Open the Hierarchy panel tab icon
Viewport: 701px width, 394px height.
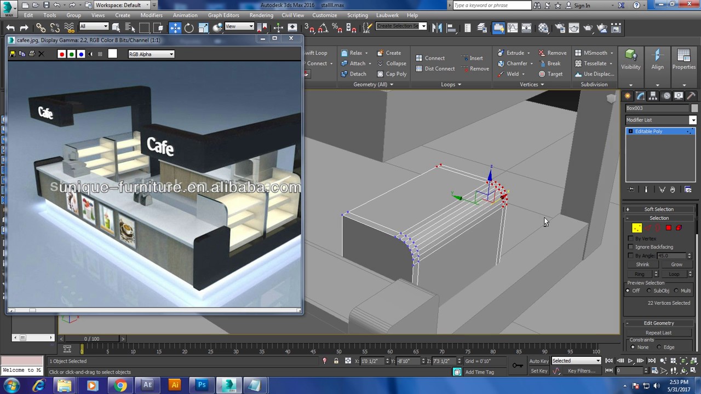click(653, 96)
